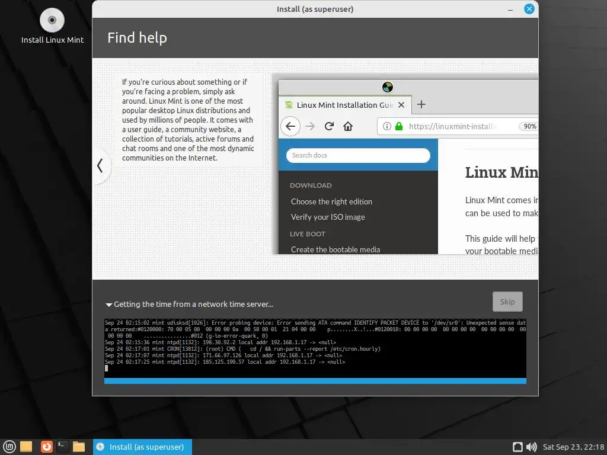
Task: Close the Install (as superuser) window
Action: point(529,9)
